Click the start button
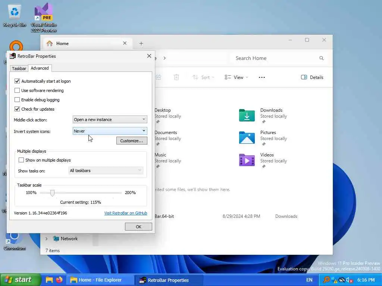 (21, 280)
